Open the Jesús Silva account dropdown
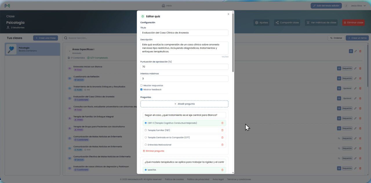Screen dimensions: 371x183 point(358,6)
